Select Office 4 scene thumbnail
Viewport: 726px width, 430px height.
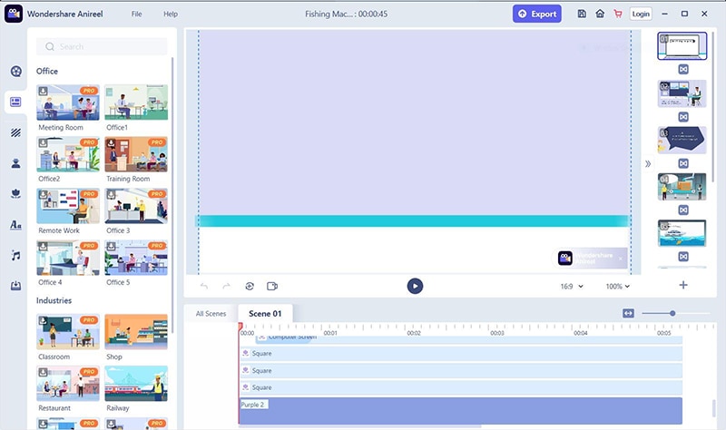tap(68, 258)
